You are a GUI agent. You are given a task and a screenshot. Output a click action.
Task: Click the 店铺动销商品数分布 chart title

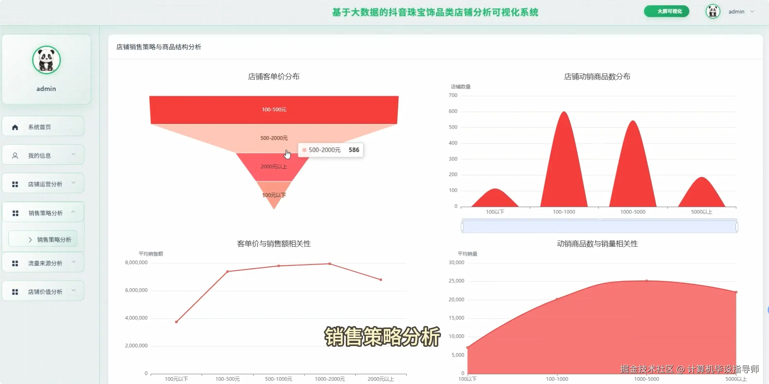click(597, 77)
